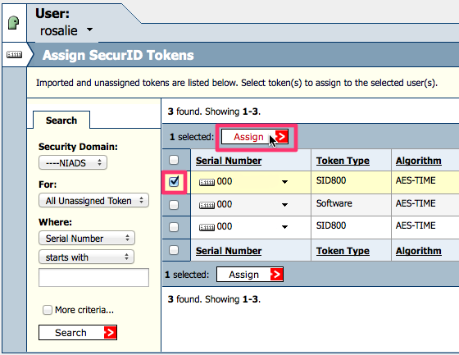Check the last SID800 token row checkbox

tap(174, 227)
